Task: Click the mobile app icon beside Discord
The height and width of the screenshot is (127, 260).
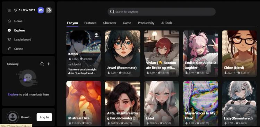Action: tap(49, 10)
